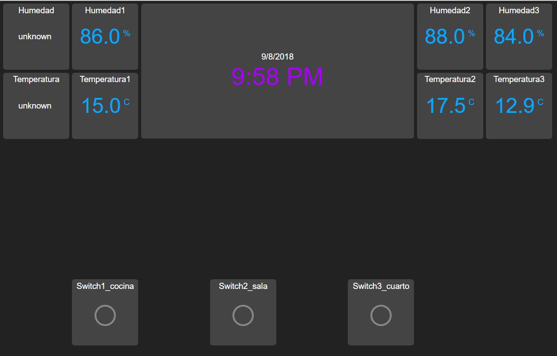This screenshot has height=356, width=557.
Task: Click the Switch2_sala title label
Action: coord(243,286)
